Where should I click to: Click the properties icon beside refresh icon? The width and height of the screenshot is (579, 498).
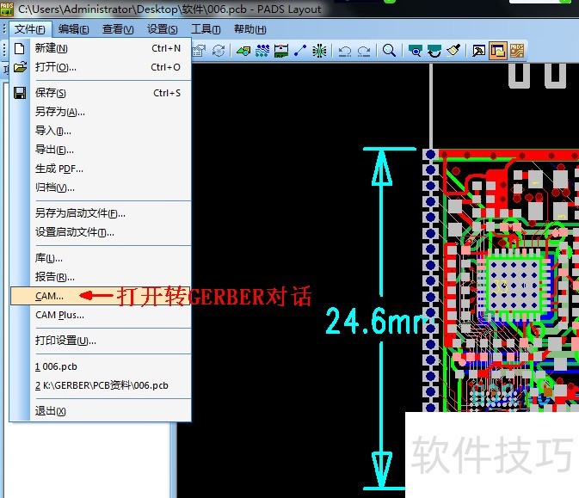[200, 51]
